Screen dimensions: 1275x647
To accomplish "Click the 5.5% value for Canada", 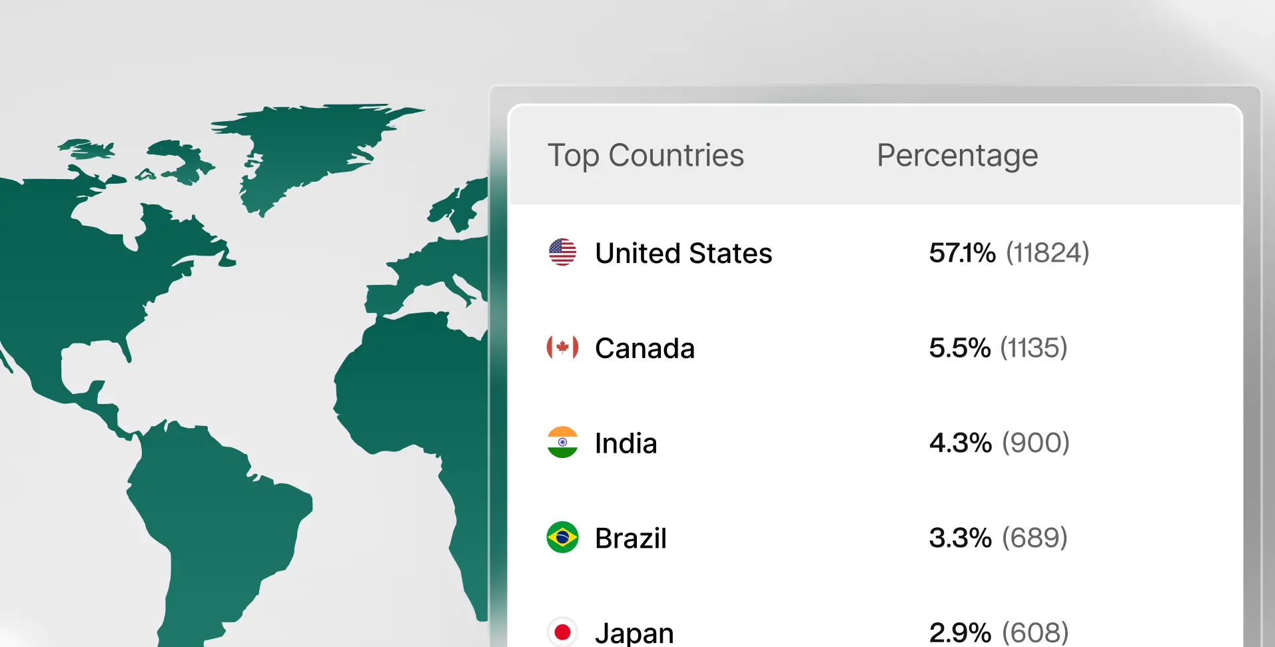I will click(959, 347).
